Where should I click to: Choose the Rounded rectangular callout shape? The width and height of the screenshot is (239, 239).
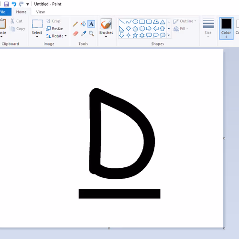pyautogui.click(x=149, y=35)
